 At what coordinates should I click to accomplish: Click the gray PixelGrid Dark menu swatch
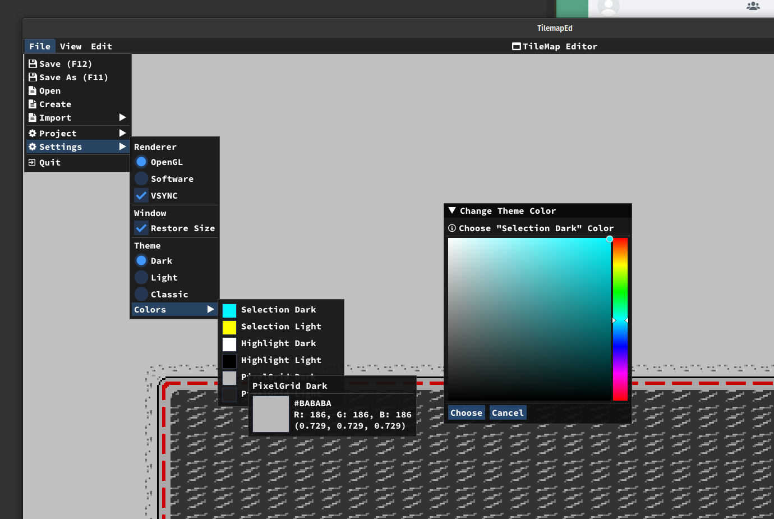coord(229,377)
